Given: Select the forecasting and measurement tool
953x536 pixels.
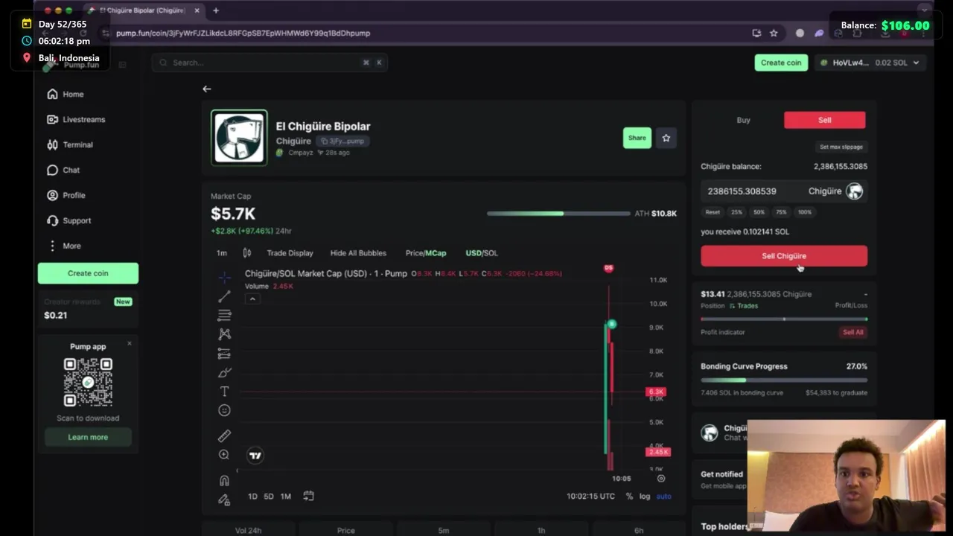Looking at the screenshot, I should [224, 354].
